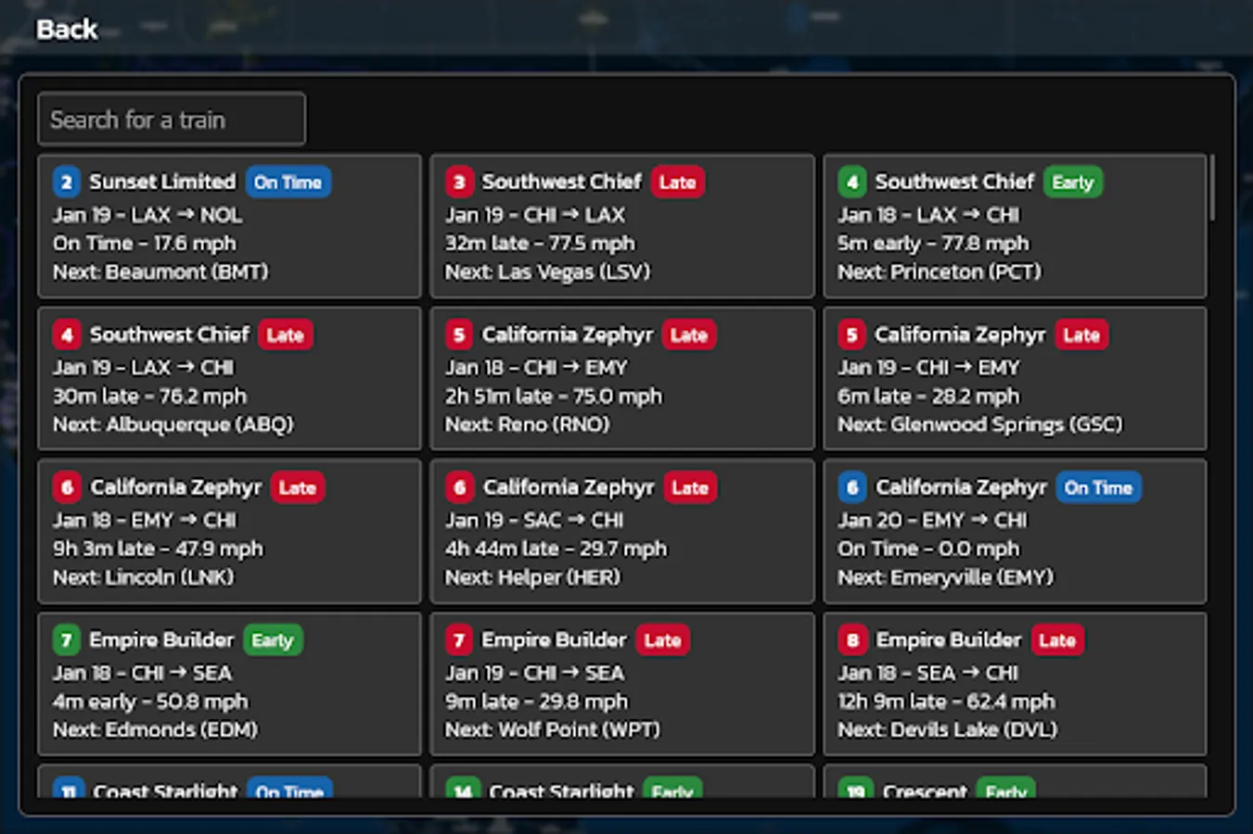Click Late badge on Zephyr to Lincoln
This screenshot has height=834, width=1253.
click(298, 488)
